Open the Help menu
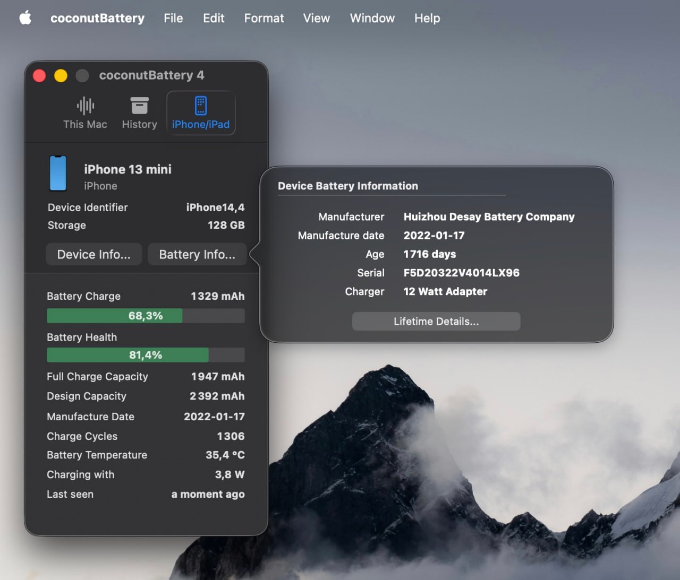680x580 pixels. click(427, 18)
